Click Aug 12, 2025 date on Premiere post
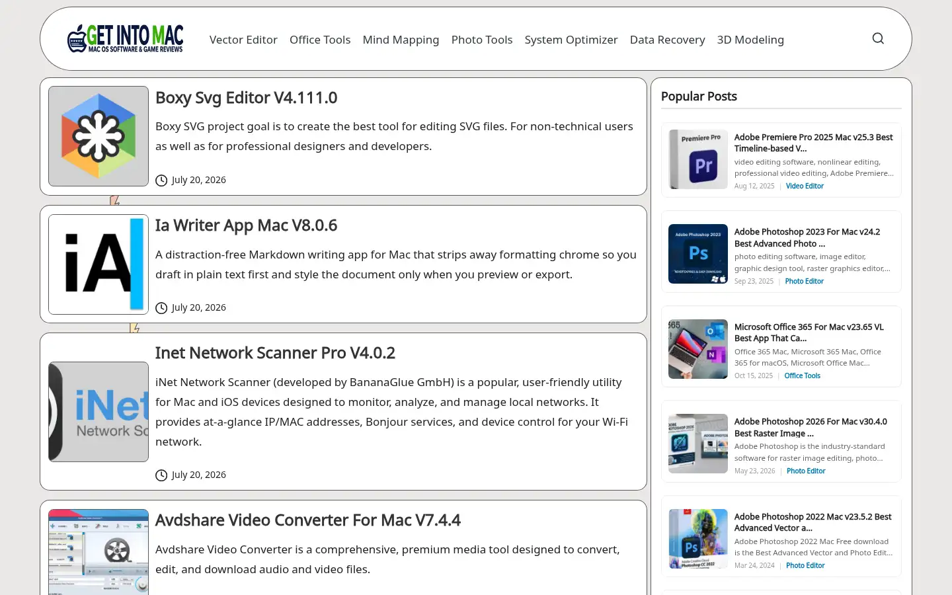This screenshot has width=952, height=595. point(754,186)
